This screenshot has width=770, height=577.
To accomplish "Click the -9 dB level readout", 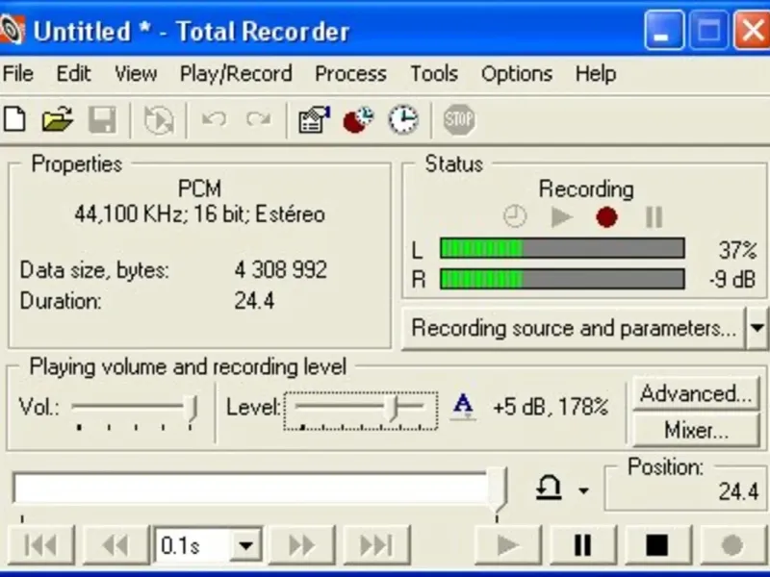I will click(732, 279).
